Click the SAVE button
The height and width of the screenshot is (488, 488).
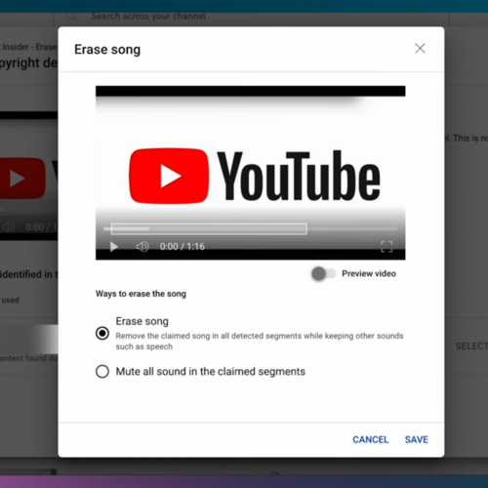(x=417, y=439)
